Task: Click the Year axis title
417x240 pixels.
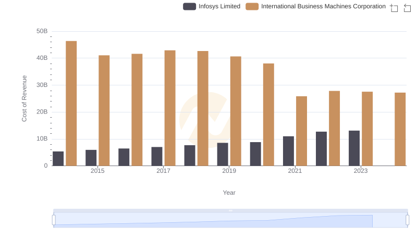Action: click(x=229, y=193)
